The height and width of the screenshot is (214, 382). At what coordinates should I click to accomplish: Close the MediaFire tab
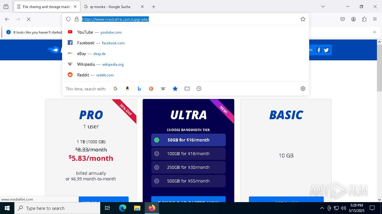point(75,7)
